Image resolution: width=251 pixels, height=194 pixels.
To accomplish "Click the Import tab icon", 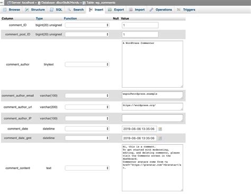I will [x=131, y=10].
